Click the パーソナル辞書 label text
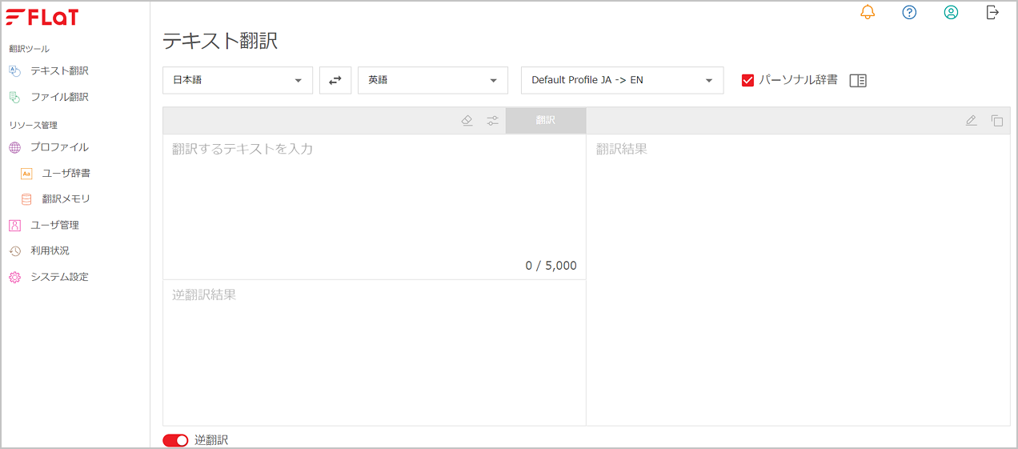The image size is (1018, 449). (798, 80)
